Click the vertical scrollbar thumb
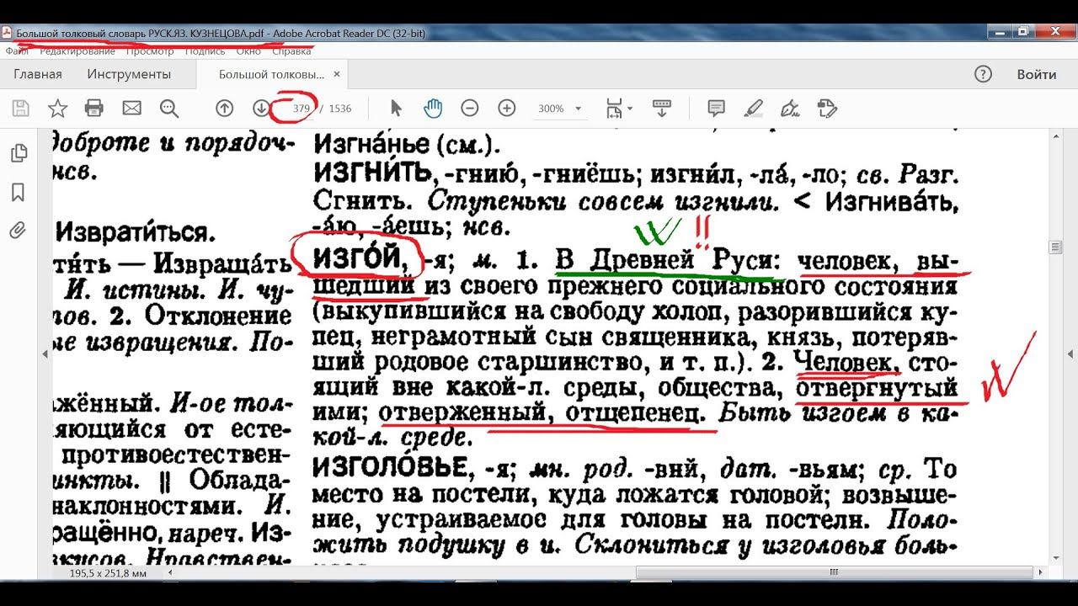 (x=1054, y=247)
